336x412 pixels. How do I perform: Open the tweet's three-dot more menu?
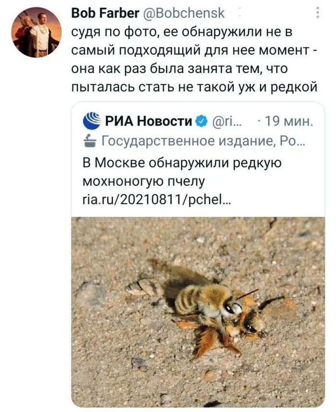point(317,13)
